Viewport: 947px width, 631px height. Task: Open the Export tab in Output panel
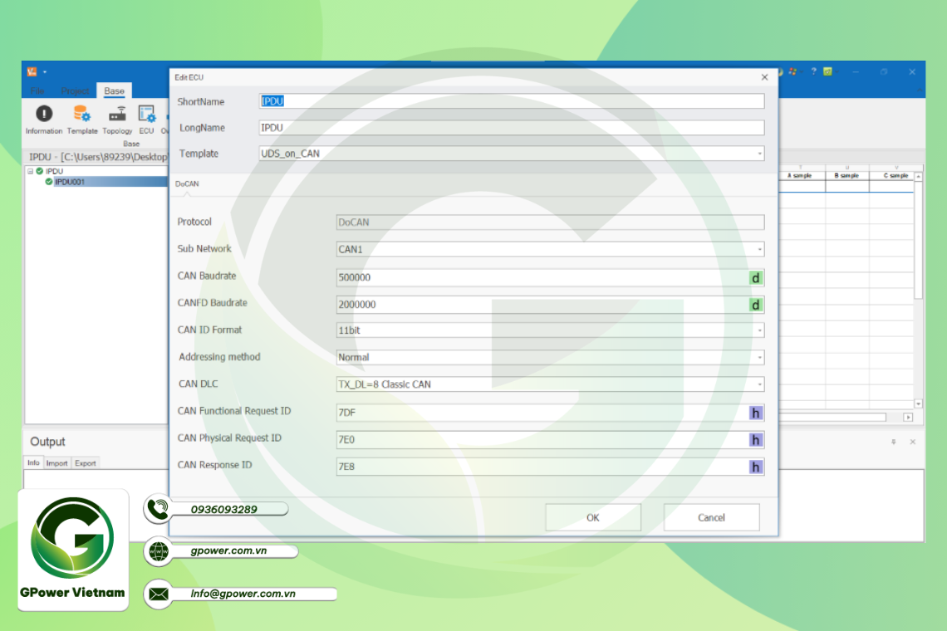85,463
